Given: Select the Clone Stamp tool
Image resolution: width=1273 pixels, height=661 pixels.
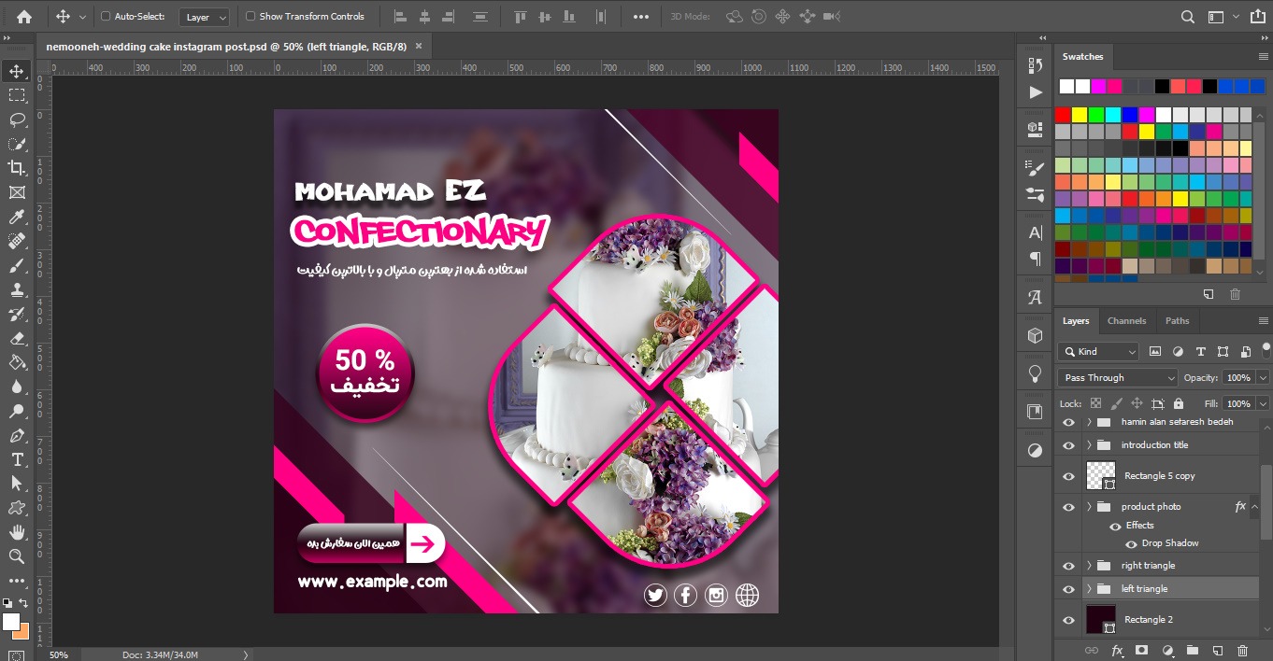Looking at the screenshot, I should click(x=17, y=289).
